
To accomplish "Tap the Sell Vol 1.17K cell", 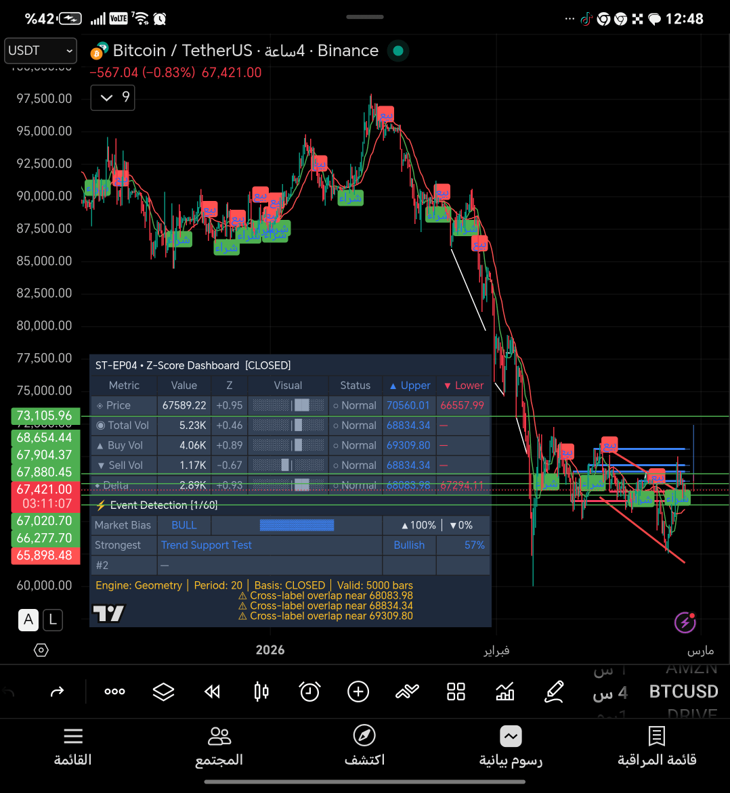I will coord(184,466).
